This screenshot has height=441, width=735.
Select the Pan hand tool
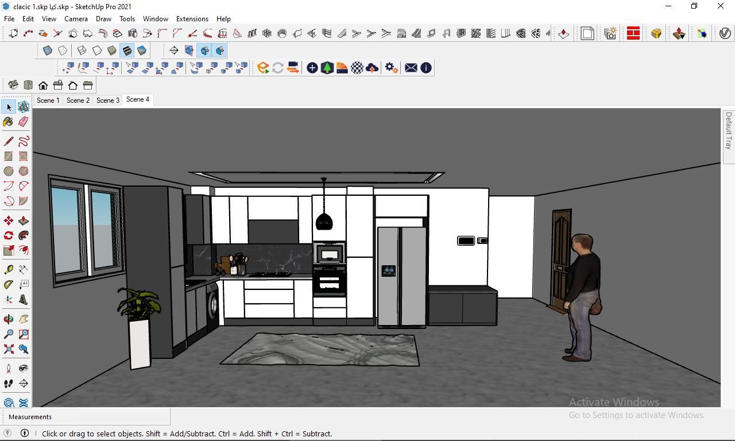point(24,319)
